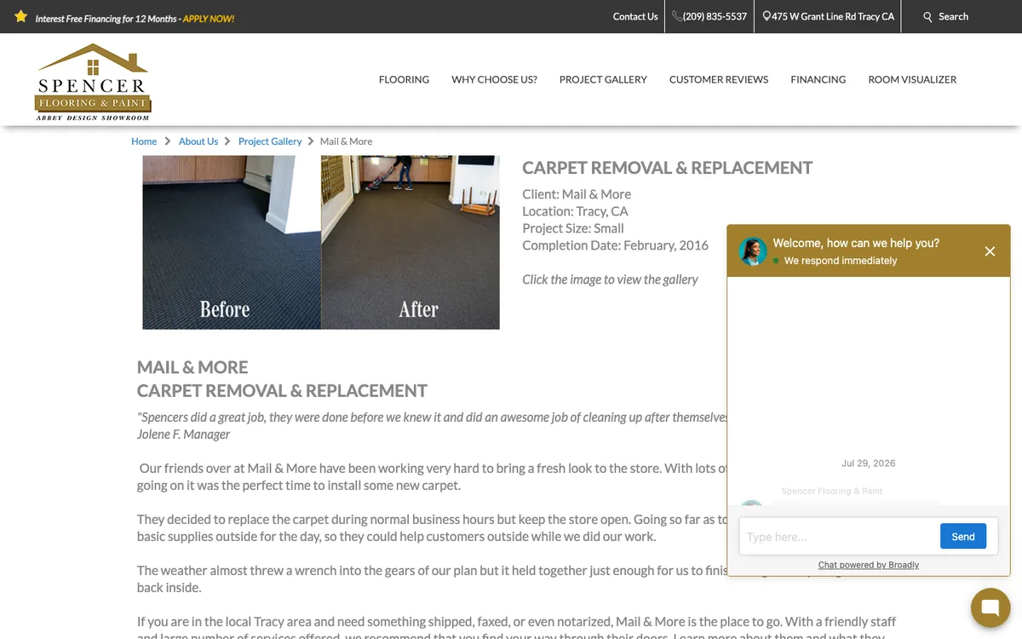The height and width of the screenshot is (639, 1022).
Task: Click the phone icon beside (209) 835-5537
Action: tap(677, 16)
